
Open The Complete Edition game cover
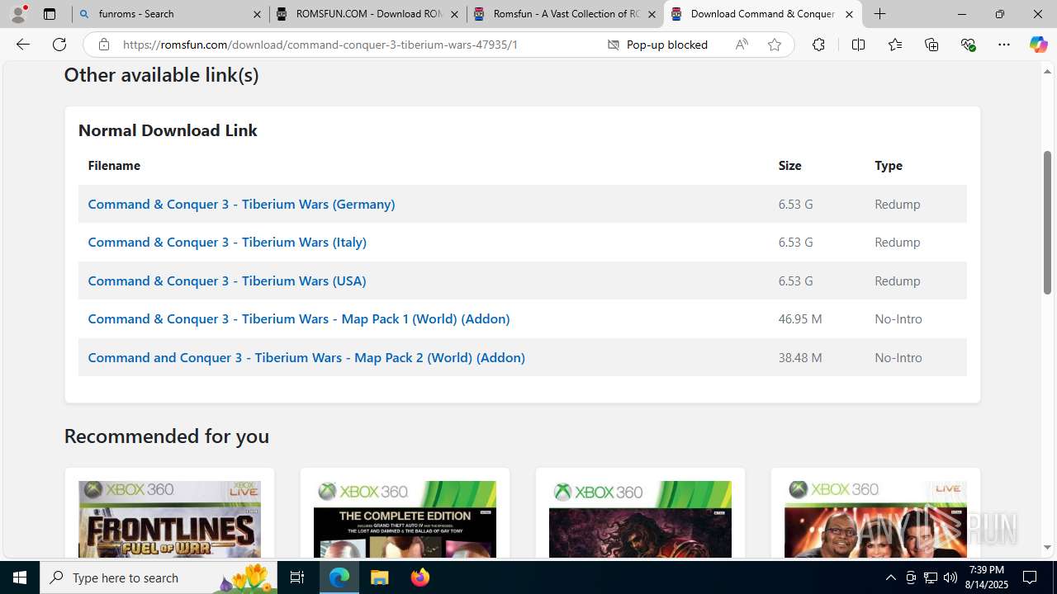405,519
